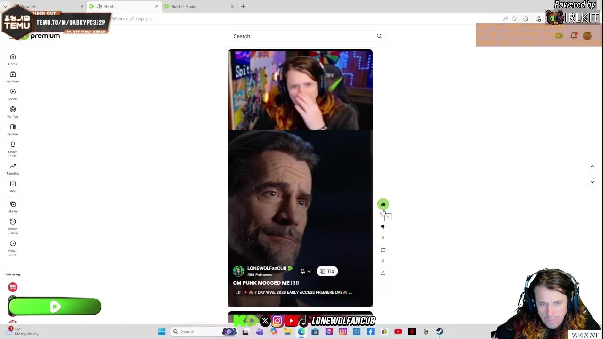Open a new browser tab with plus

pyautogui.click(x=243, y=7)
